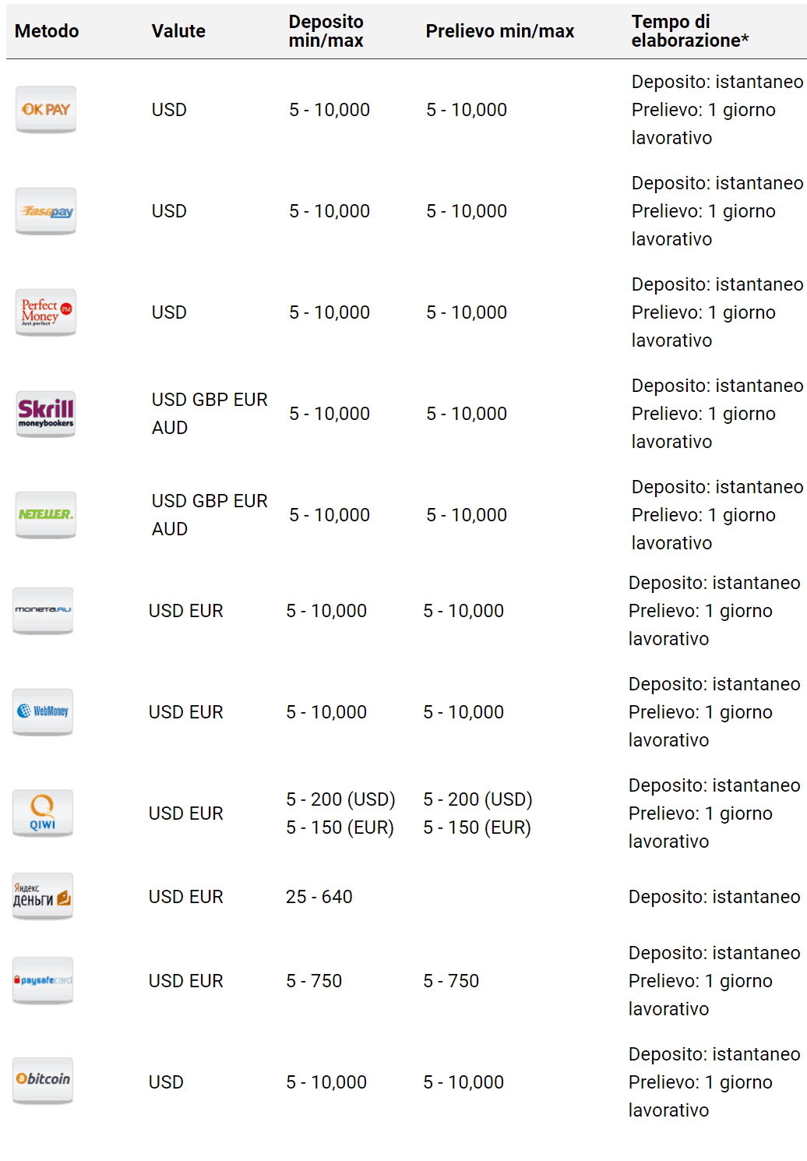Image resolution: width=807 pixels, height=1161 pixels.
Task: Choose the Skrill moneybookers icon
Action: pyautogui.click(x=46, y=414)
